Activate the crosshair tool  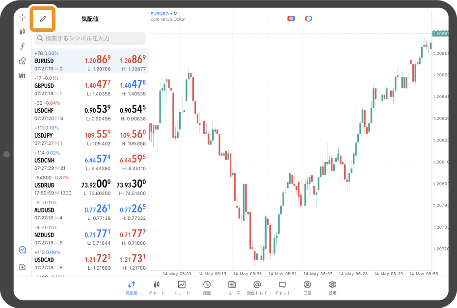tap(22, 17)
